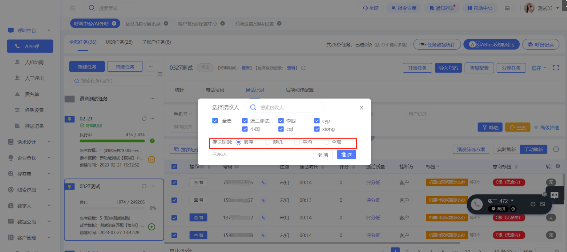This screenshot has height=252, width=567.
Task: Open the 手机号 filter dropdown
Action: (x=183, y=114)
